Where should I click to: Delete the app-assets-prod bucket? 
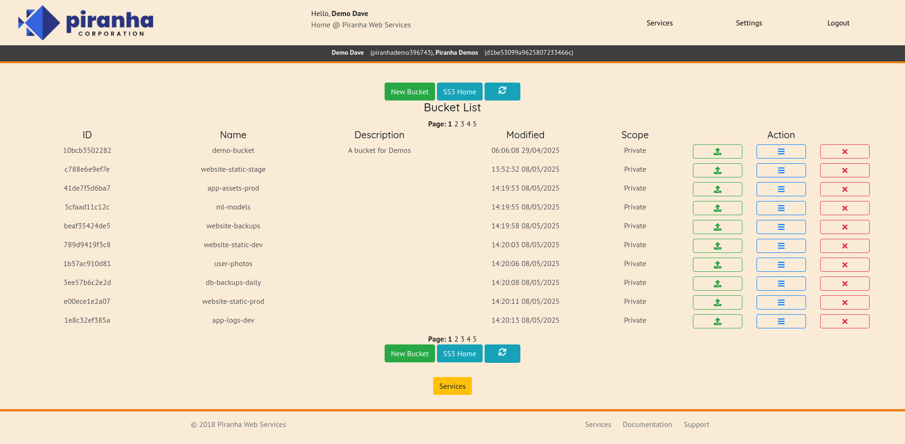pos(844,189)
